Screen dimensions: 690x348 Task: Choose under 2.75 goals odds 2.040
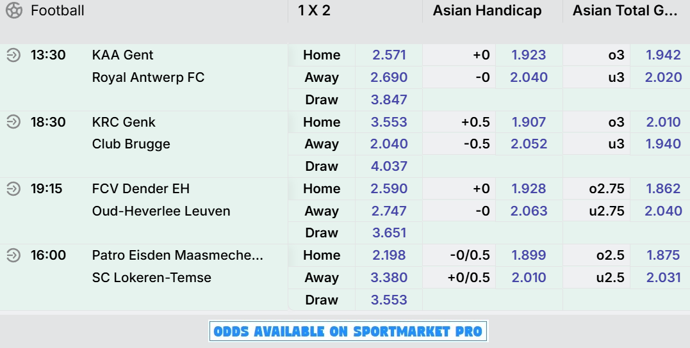click(660, 211)
